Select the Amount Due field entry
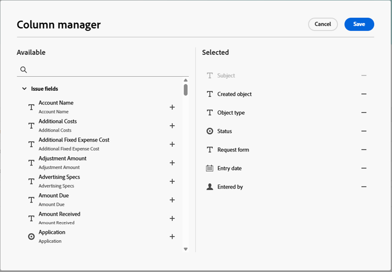The width and height of the screenshot is (392, 272). point(54,199)
